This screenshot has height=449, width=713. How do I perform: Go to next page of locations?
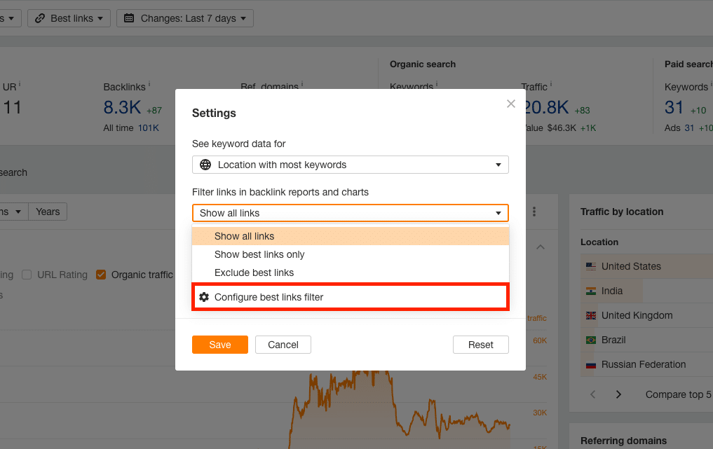tap(618, 394)
